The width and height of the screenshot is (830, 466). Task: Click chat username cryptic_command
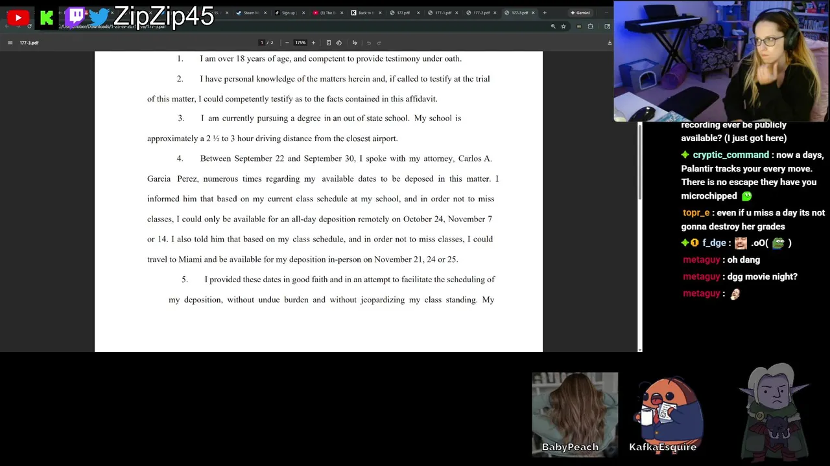(x=731, y=155)
